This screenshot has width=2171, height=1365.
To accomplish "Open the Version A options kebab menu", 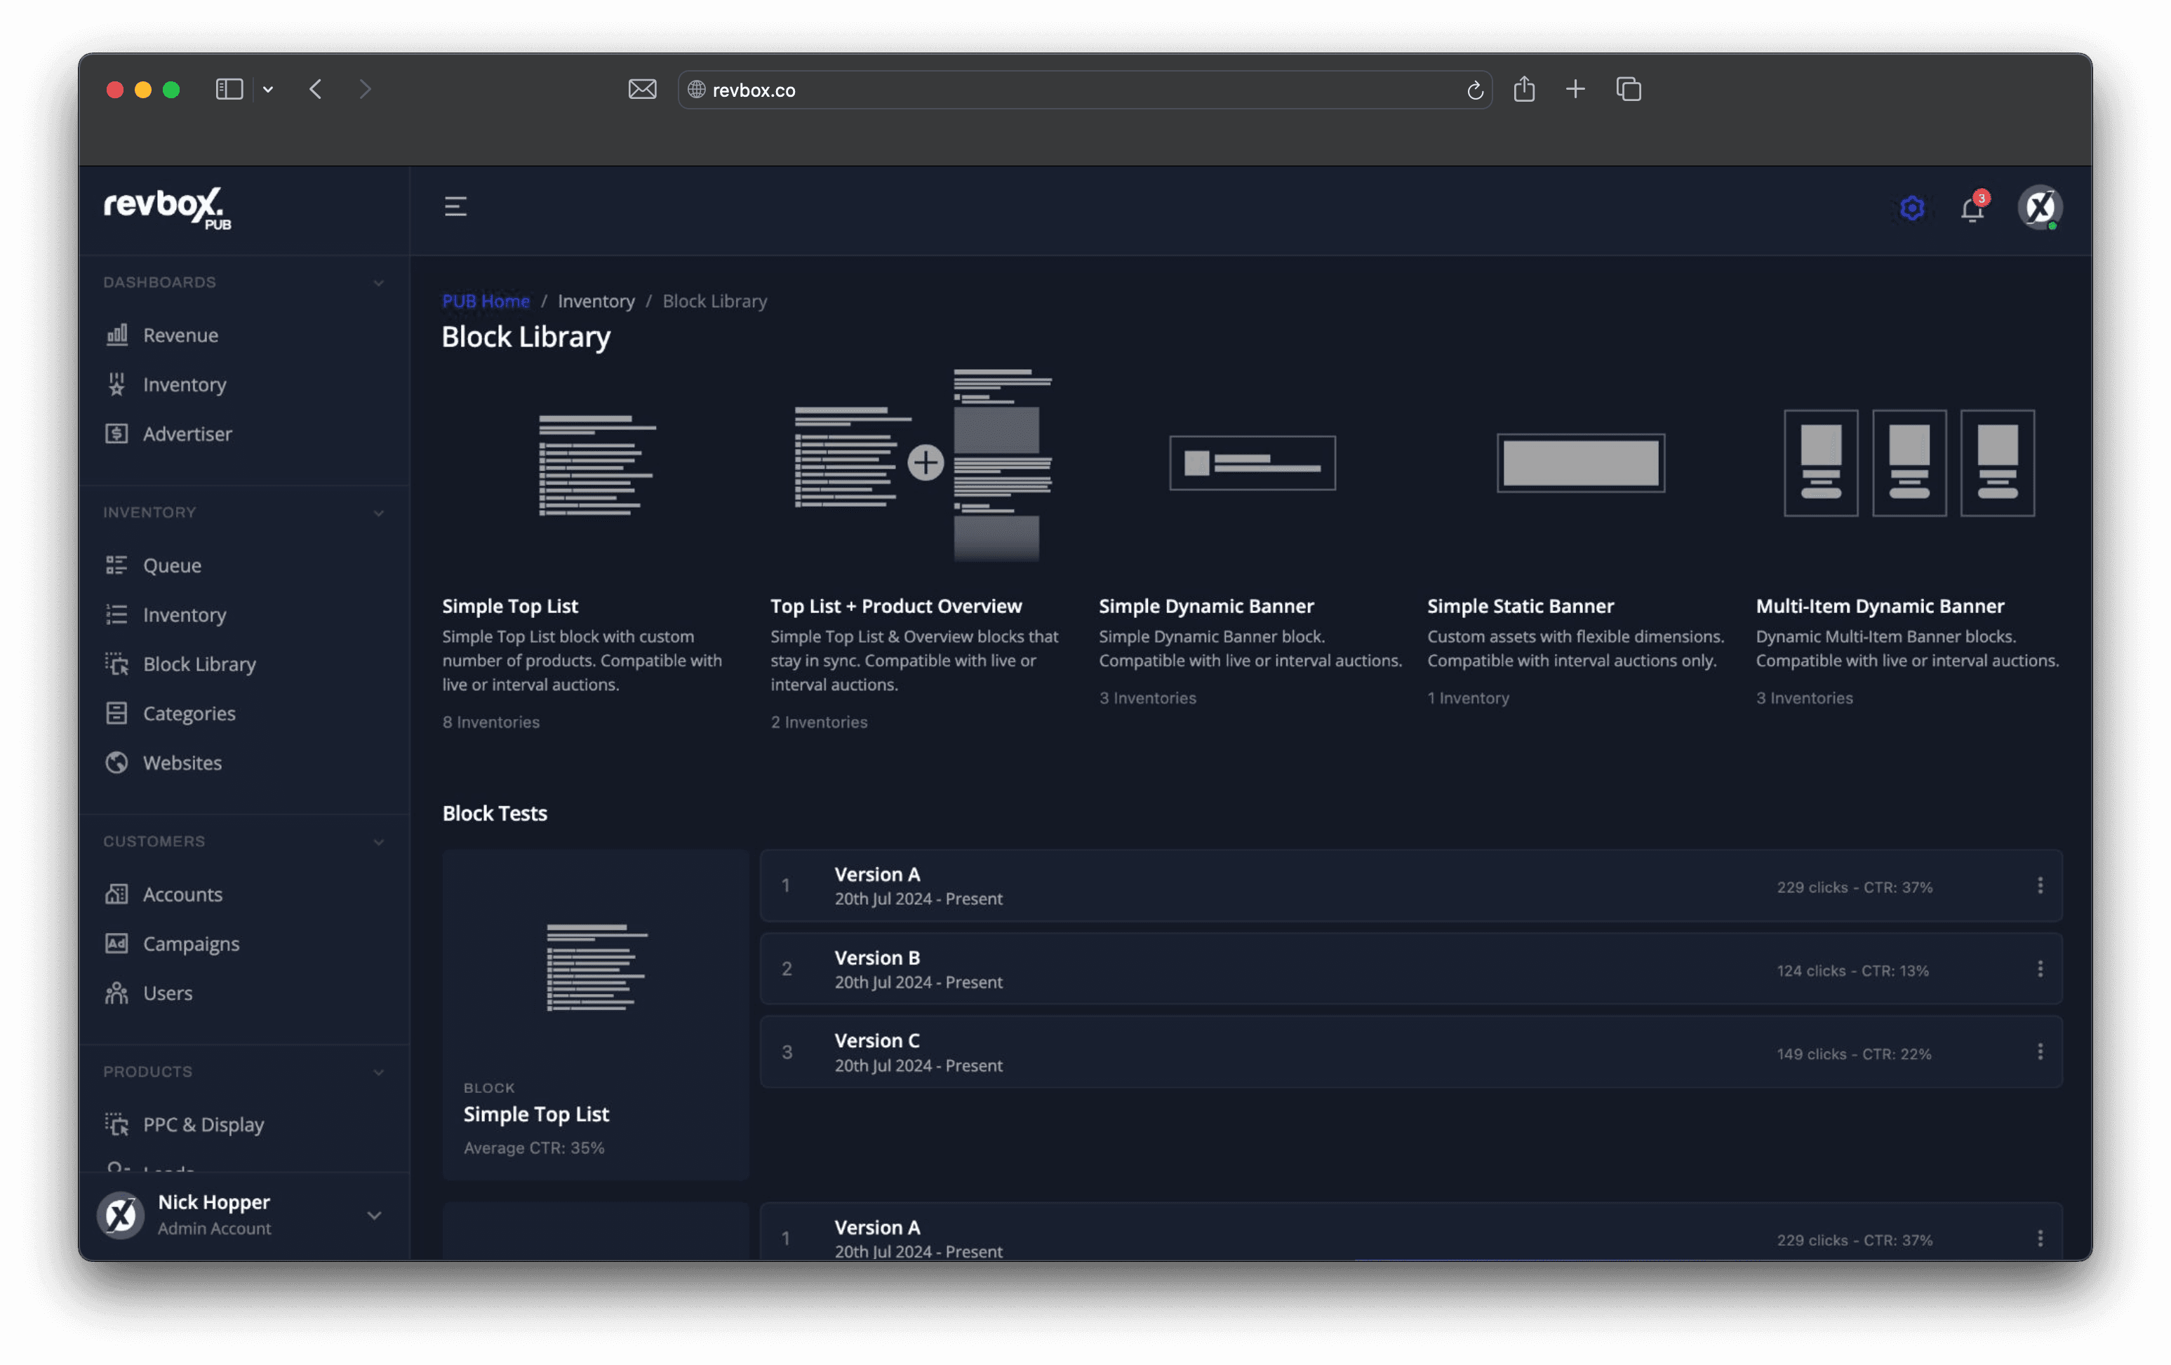I will pos(2041,886).
